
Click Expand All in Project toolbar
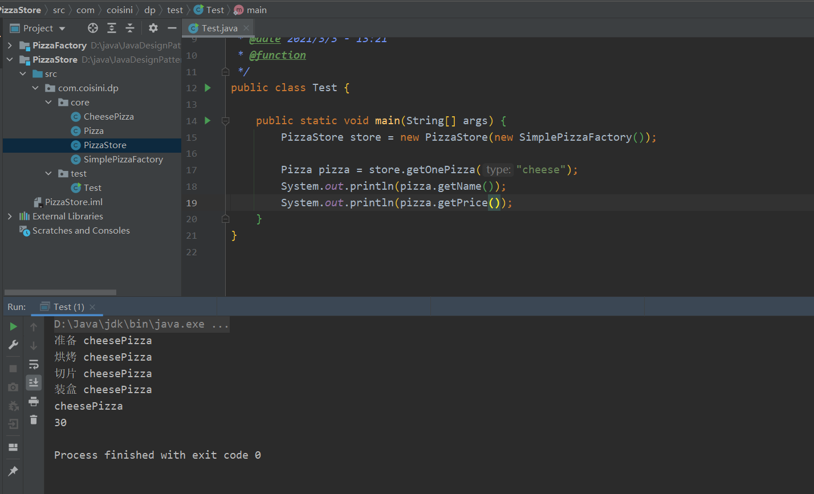[112, 28]
